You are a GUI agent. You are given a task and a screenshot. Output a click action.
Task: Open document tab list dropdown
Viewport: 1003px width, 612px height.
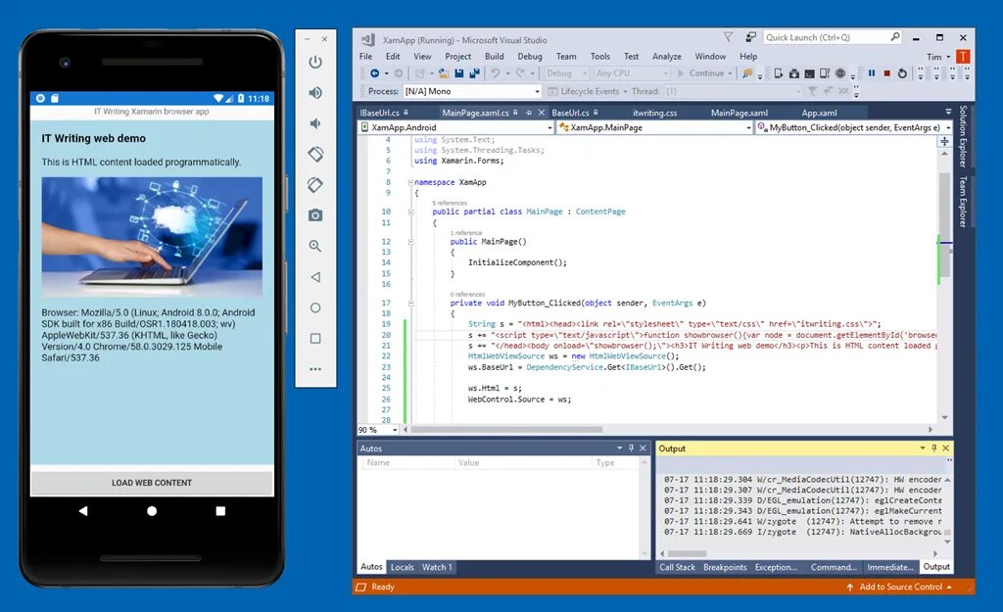(x=948, y=112)
